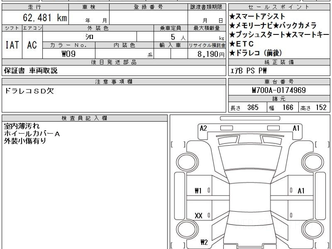Select the note ドラレコSD欠
The height and width of the screenshot is (249, 332).
(x=29, y=91)
